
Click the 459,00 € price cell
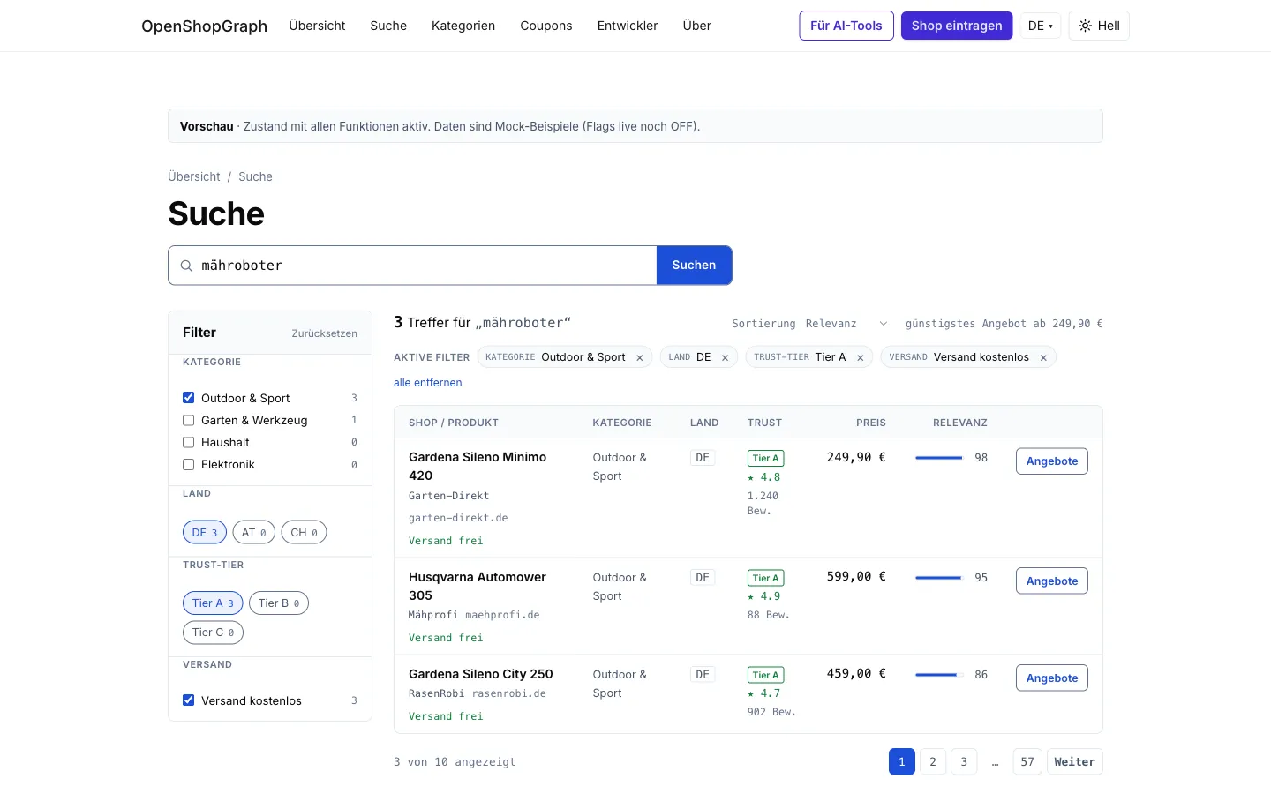(x=856, y=673)
